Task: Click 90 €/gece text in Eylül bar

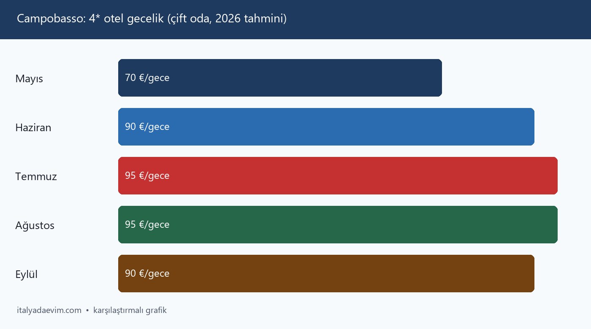Action: [147, 274]
